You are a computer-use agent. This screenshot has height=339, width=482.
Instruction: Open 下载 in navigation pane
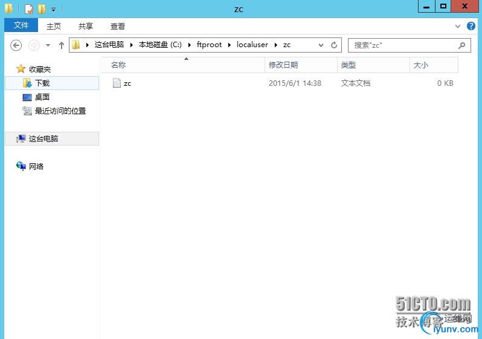[x=53, y=83]
